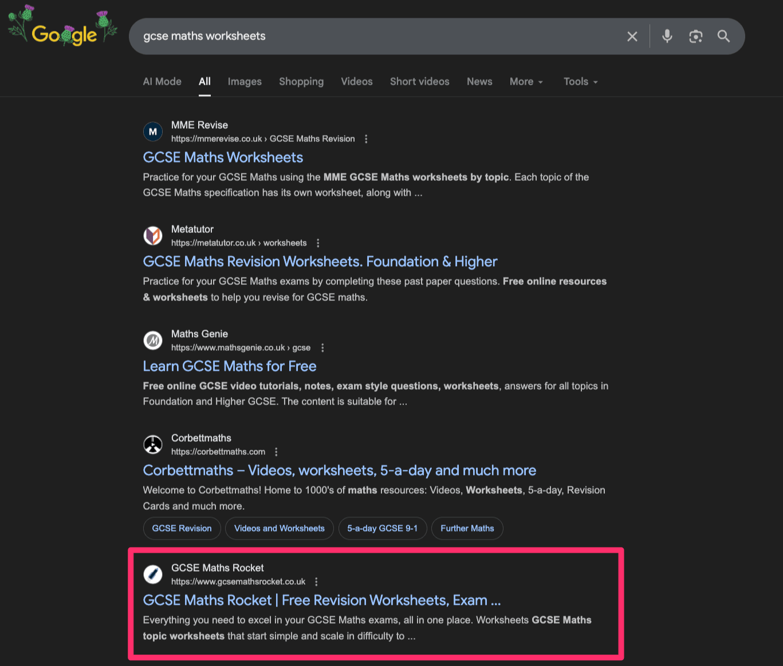Switch to the Images tab
This screenshot has height=666, width=783.
coord(245,82)
